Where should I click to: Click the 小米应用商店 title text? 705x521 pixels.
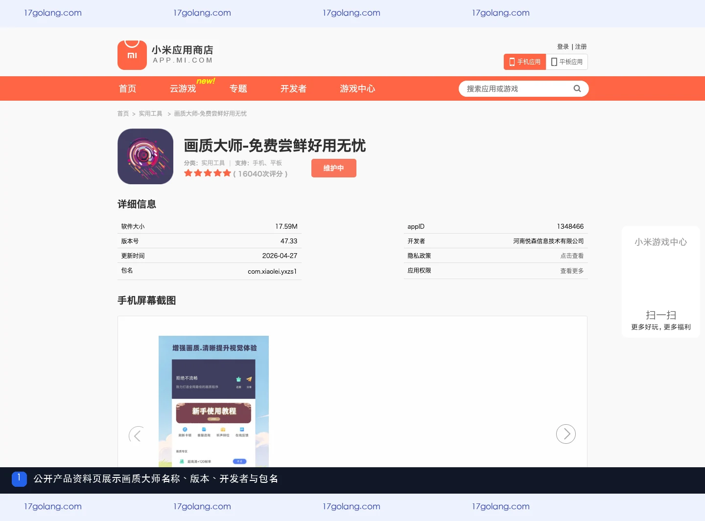pos(182,50)
